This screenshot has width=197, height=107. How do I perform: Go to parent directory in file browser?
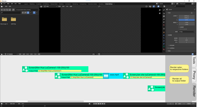7,10
